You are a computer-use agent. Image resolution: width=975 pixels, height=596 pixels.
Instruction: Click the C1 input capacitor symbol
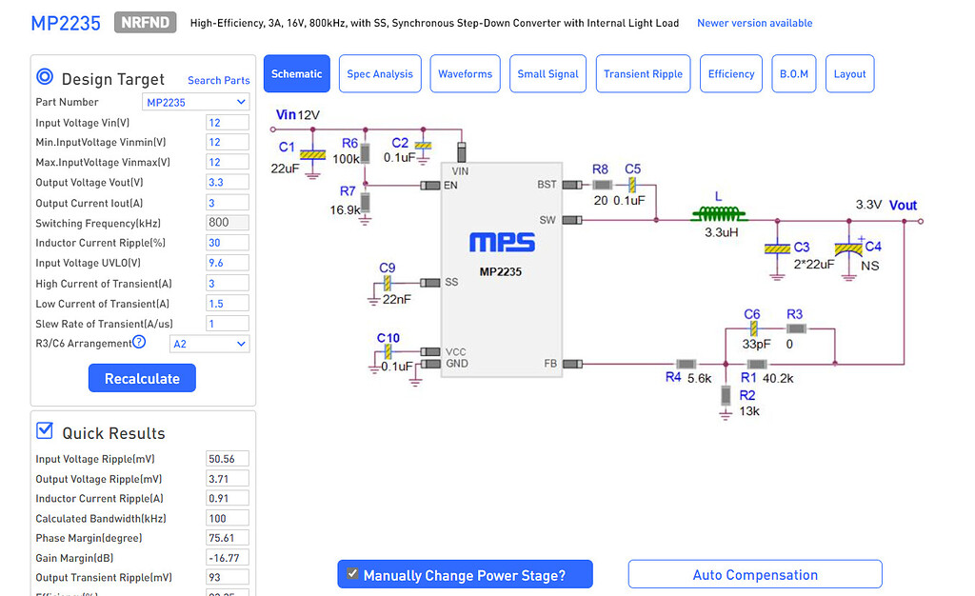pyautogui.click(x=308, y=153)
